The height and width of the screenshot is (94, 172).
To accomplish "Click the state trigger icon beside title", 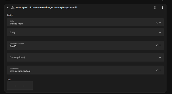I will 13,8.
